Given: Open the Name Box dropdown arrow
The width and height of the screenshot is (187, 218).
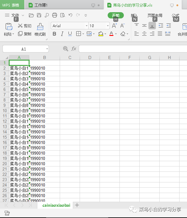Looking at the screenshot, I should pos(47,49).
